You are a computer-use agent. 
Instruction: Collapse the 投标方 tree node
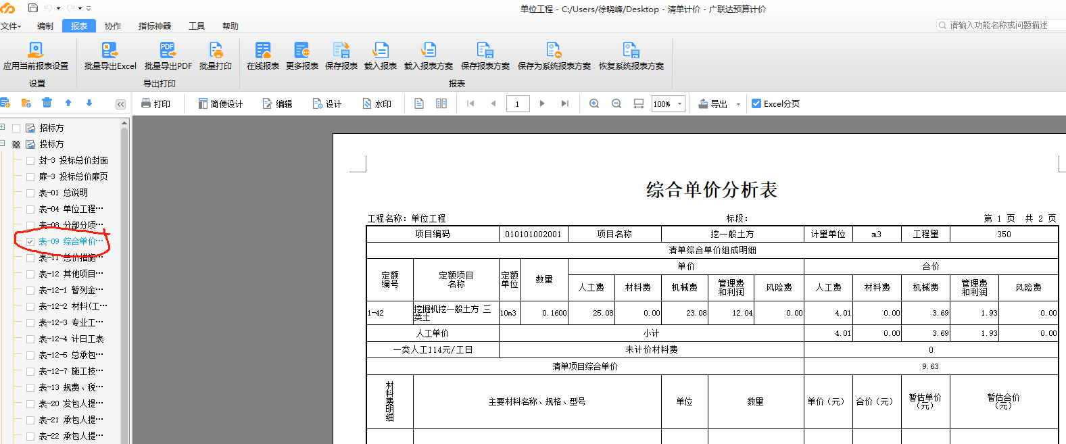[x=3, y=143]
